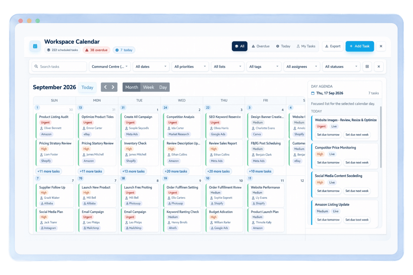Image resolution: width=413 pixels, height=275 pixels.
Task: Clear filters with the X beside statuses
Action: pos(379,67)
